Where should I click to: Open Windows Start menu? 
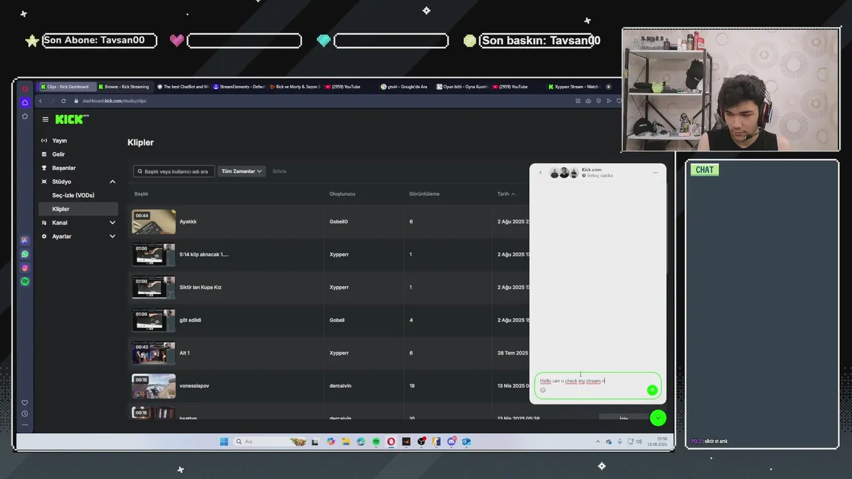coord(224,442)
